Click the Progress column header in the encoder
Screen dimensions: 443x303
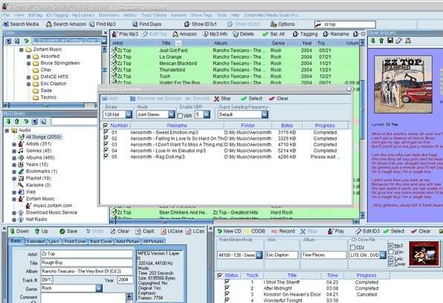point(325,126)
